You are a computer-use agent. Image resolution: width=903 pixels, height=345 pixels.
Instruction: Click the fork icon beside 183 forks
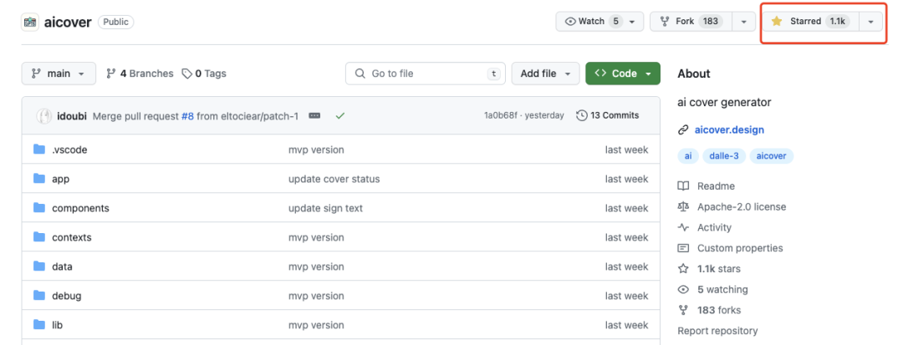pos(683,311)
